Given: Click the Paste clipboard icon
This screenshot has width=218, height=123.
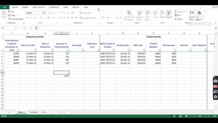Looking at the screenshot, I should 4,13.
